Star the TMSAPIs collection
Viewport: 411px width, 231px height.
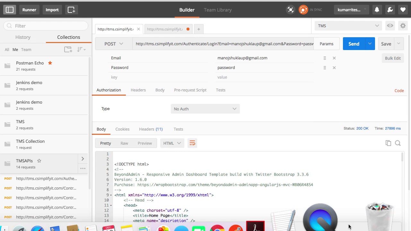(39, 161)
